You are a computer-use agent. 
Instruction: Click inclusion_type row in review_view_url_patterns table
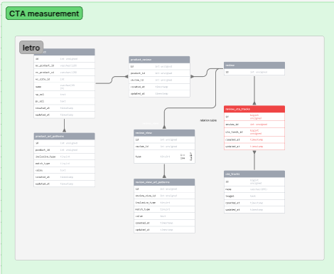[x=164, y=203]
